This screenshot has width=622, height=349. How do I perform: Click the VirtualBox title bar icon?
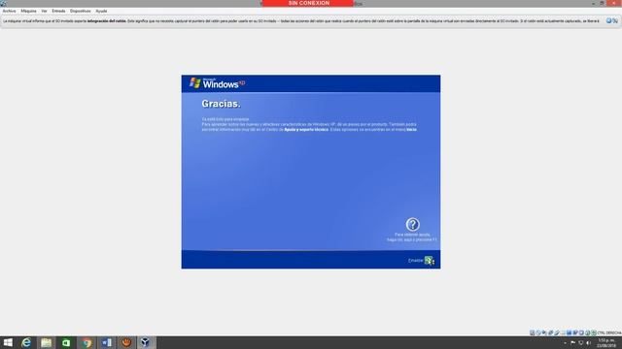(3, 3)
